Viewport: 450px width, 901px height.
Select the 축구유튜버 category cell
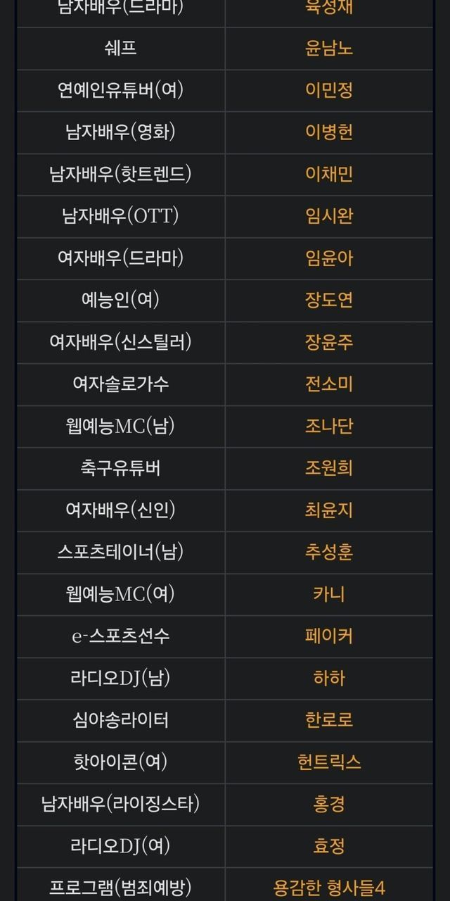point(120,468)
